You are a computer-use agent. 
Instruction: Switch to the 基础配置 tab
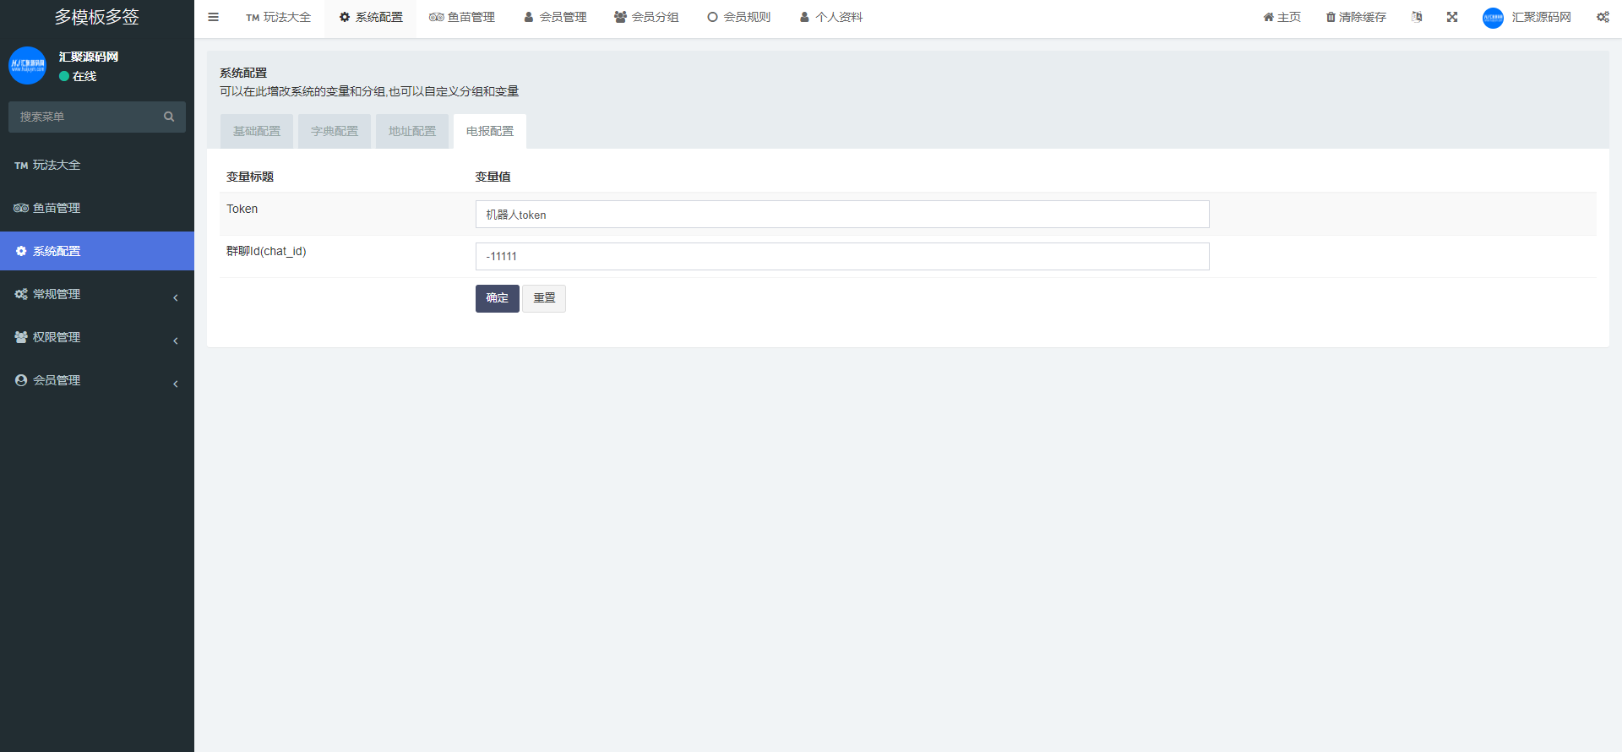(x=257, y=131)
